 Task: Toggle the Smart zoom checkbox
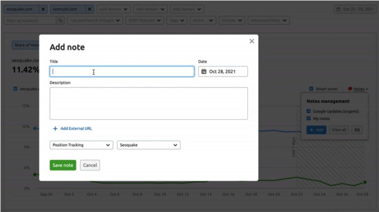(x=311, y=89)
